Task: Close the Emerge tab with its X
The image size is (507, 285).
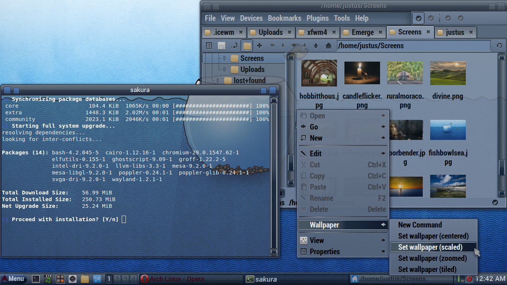Action: coord(380,32)
